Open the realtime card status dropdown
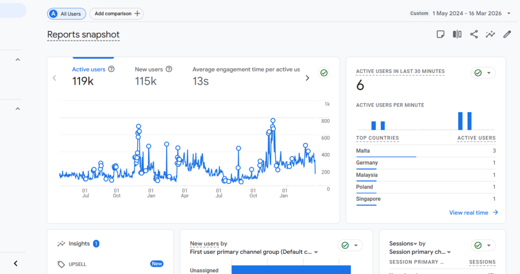The width and height of the screenshot is (520, 274). pos(483,73)
